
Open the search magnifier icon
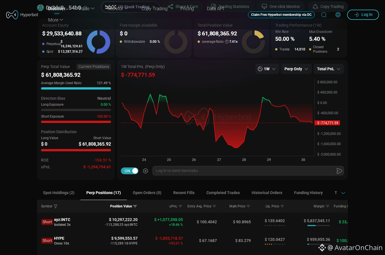[324, 15]
